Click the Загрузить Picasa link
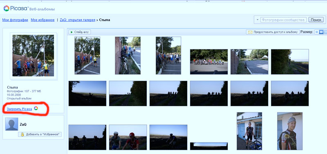This screenshot has height=154, width=327. click(x=19, y=109)
